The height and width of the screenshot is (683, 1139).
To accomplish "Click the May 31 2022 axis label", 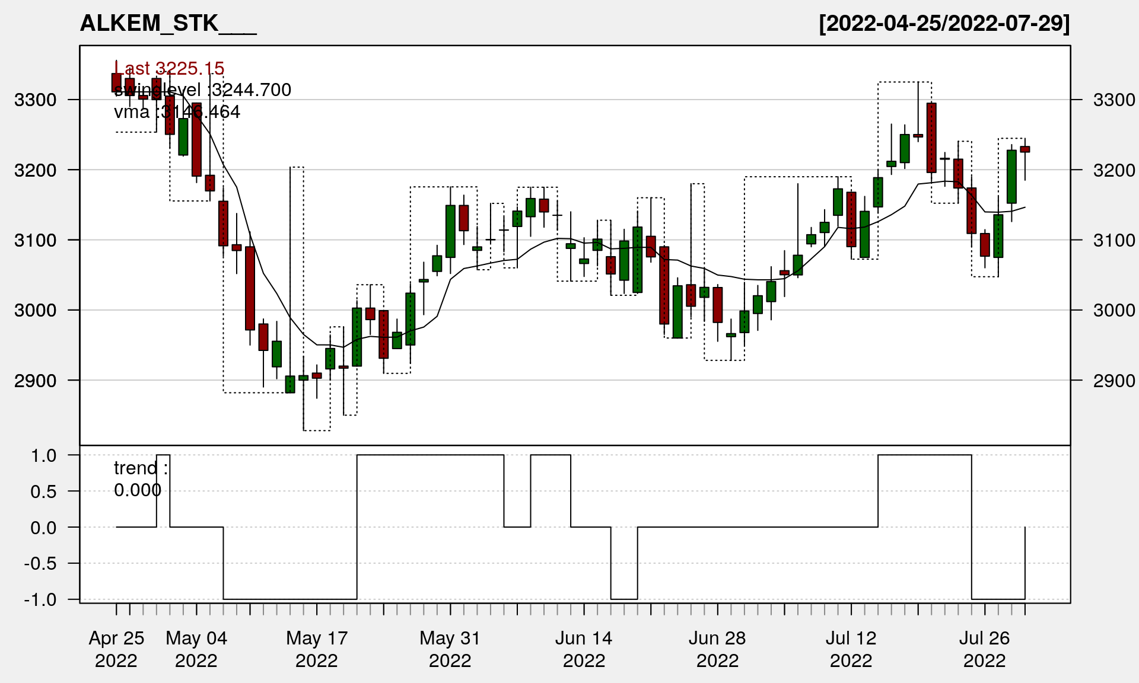I will click(x=450, y=649).
